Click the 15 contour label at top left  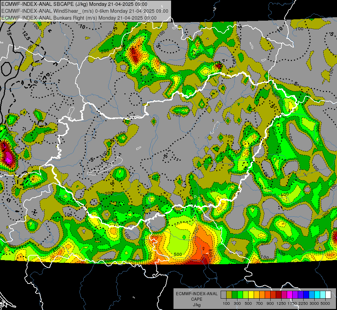point(9,33)
